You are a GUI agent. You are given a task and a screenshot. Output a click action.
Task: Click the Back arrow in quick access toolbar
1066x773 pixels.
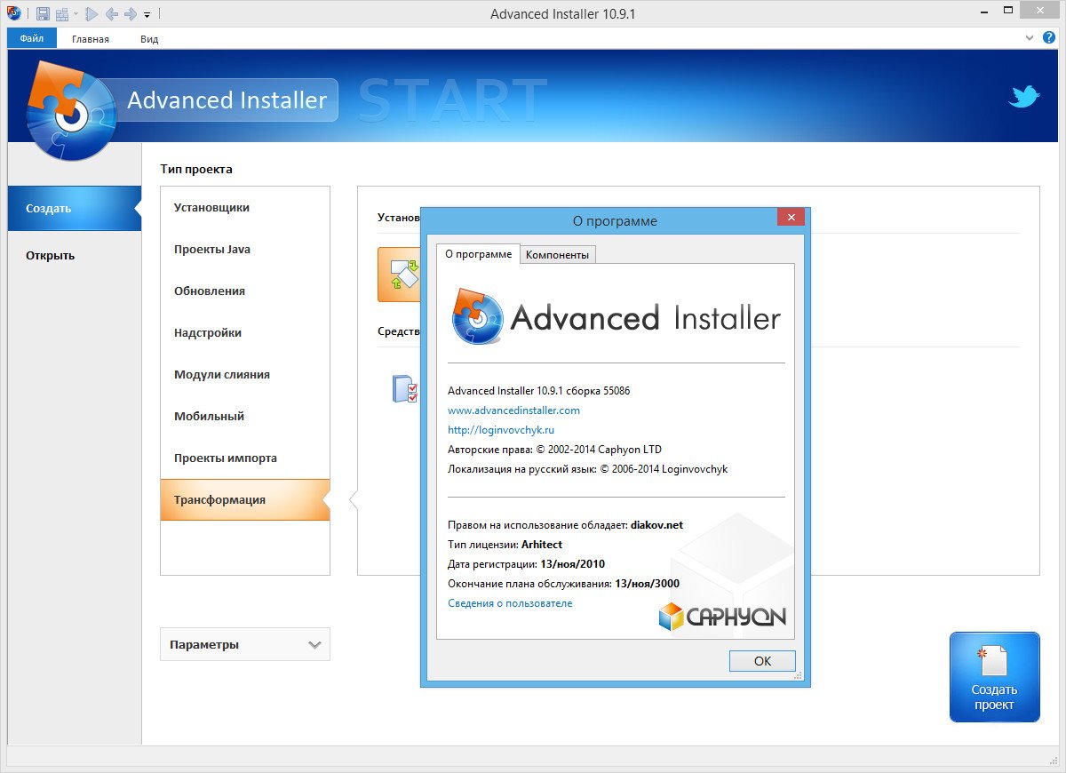pos(111,14)
